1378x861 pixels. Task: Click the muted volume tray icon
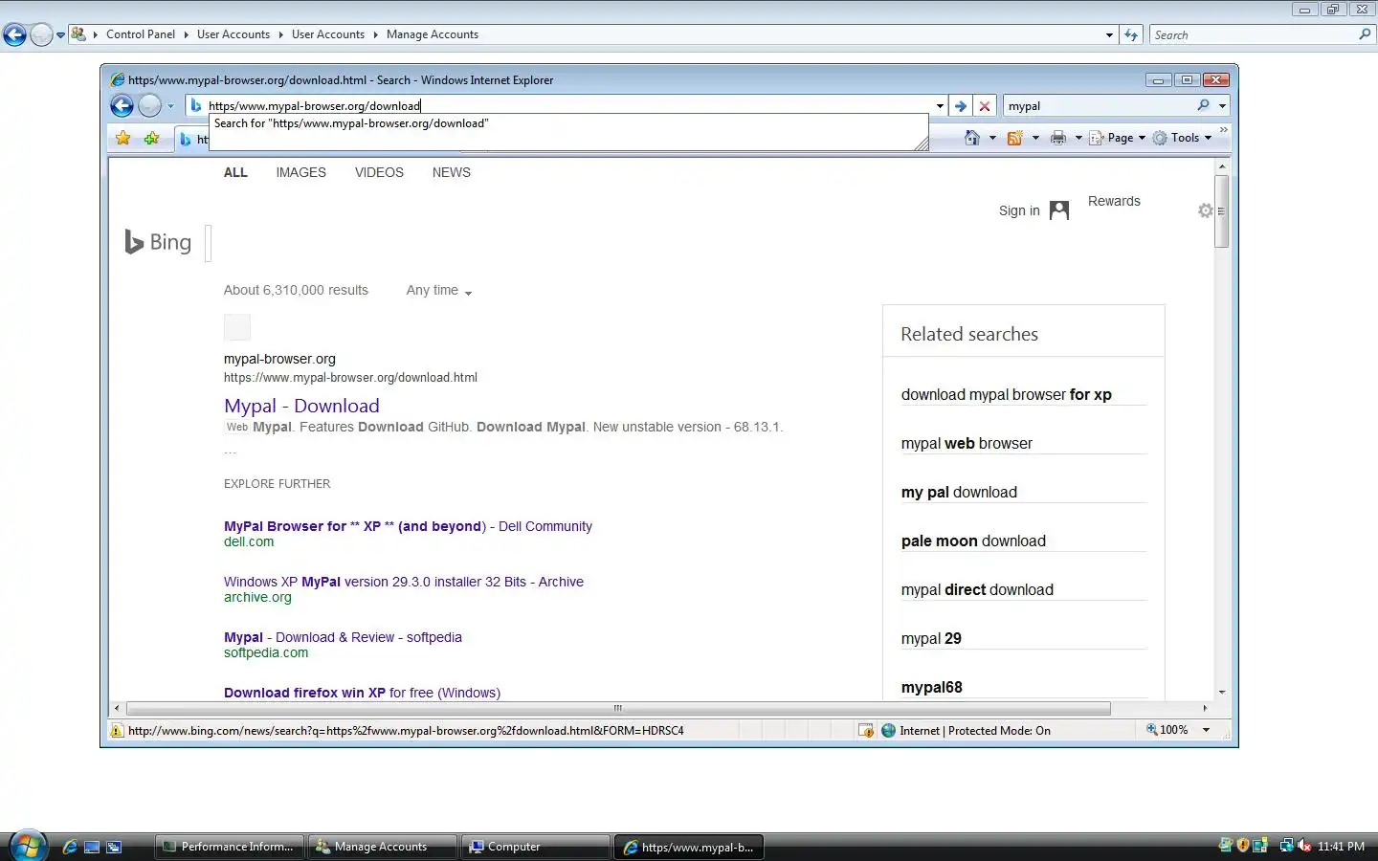pyautogui.click(x=1304, y=846)
